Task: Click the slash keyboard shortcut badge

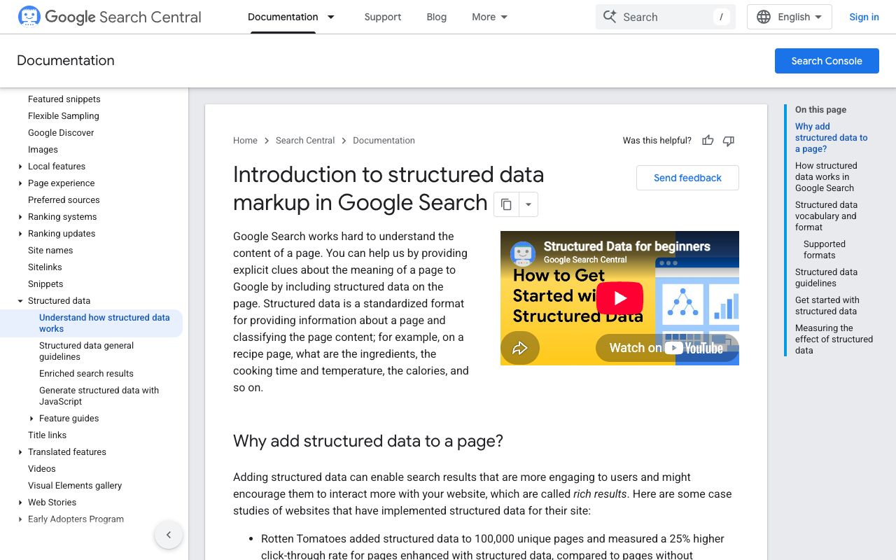Action: click(x=721, y=17)
